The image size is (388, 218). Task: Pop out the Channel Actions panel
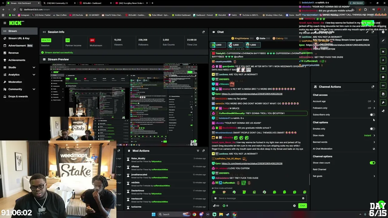(x=373, y=87)
